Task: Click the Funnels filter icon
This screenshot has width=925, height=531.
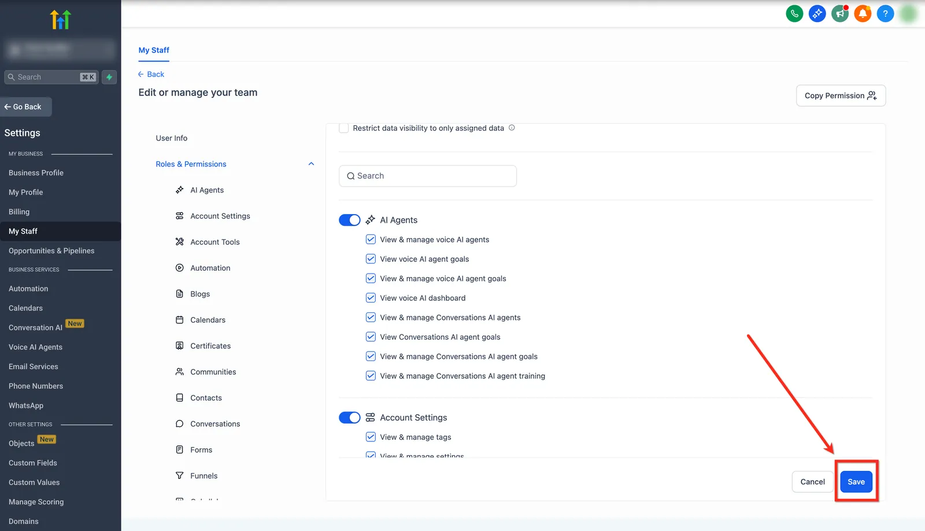Action: (x=179, y=475)
